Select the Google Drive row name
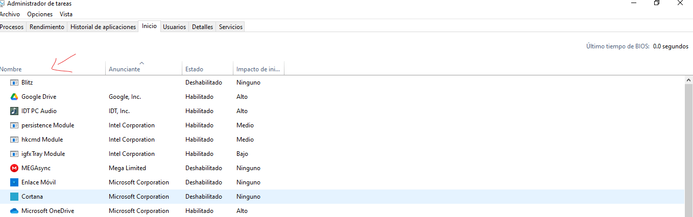 click(x=39, y=97)
